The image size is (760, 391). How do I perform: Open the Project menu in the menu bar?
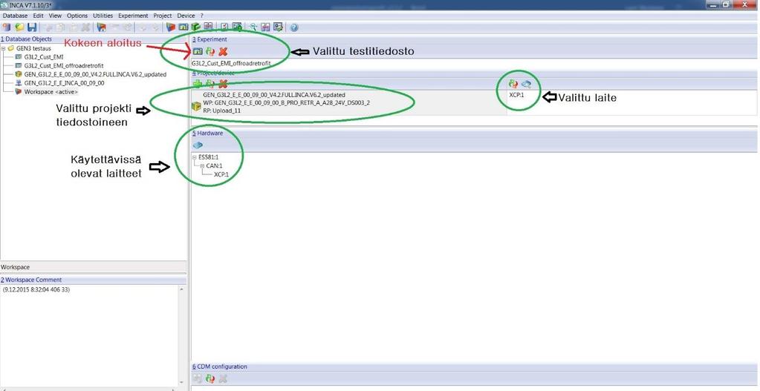pyautogui.click(x=163, y=16)
